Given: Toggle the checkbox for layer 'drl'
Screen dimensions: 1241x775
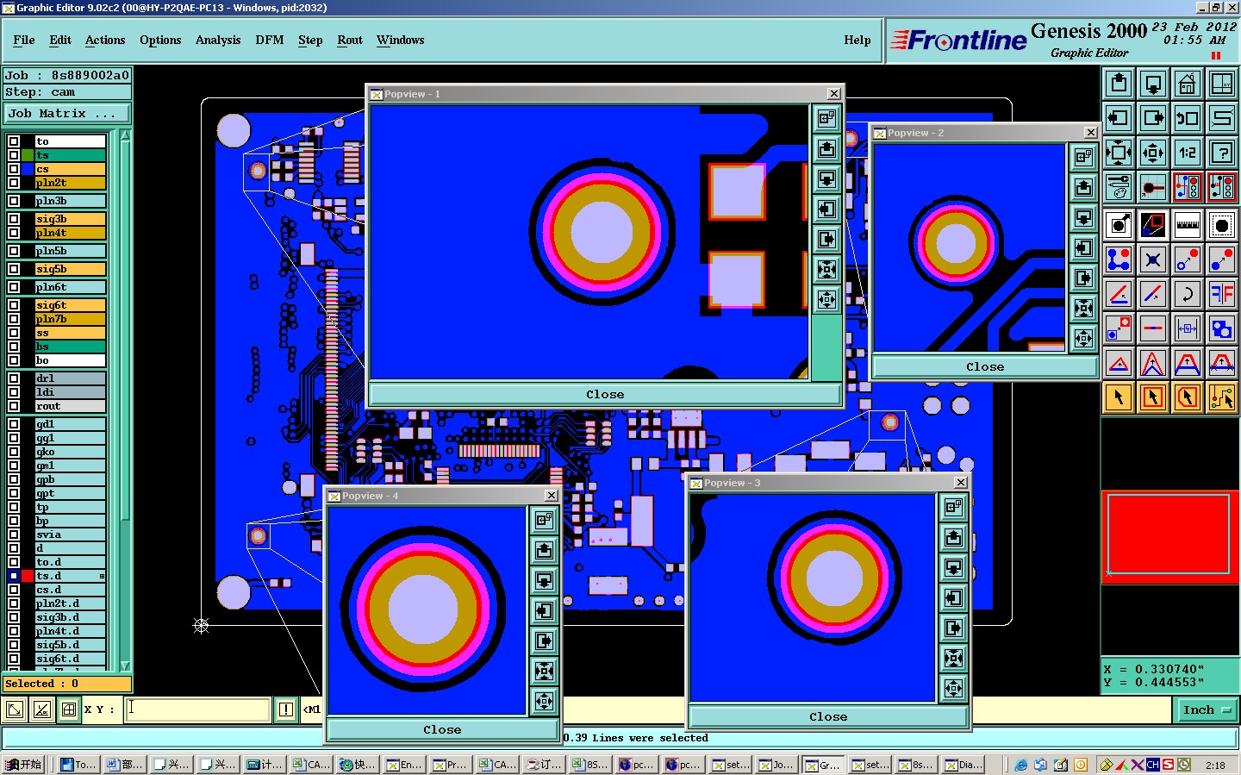Looking at the screenshot, I should coord(14,378).
